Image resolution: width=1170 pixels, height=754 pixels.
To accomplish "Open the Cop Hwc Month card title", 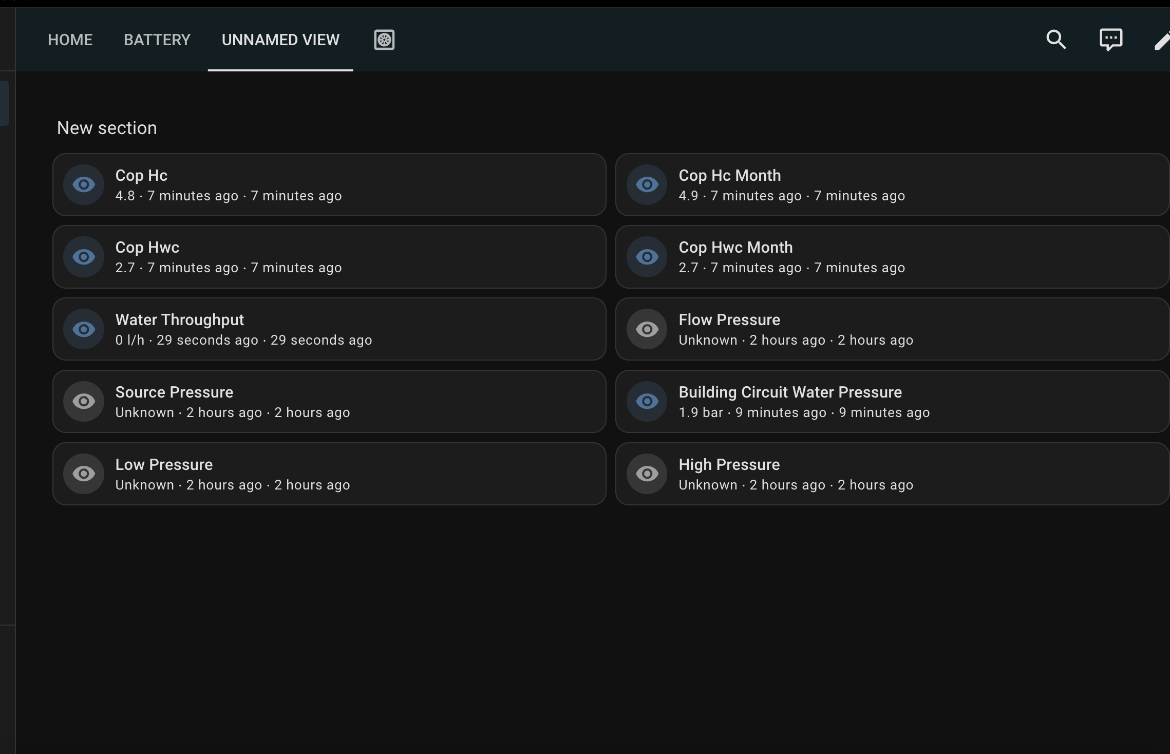I will click(735, 248).
